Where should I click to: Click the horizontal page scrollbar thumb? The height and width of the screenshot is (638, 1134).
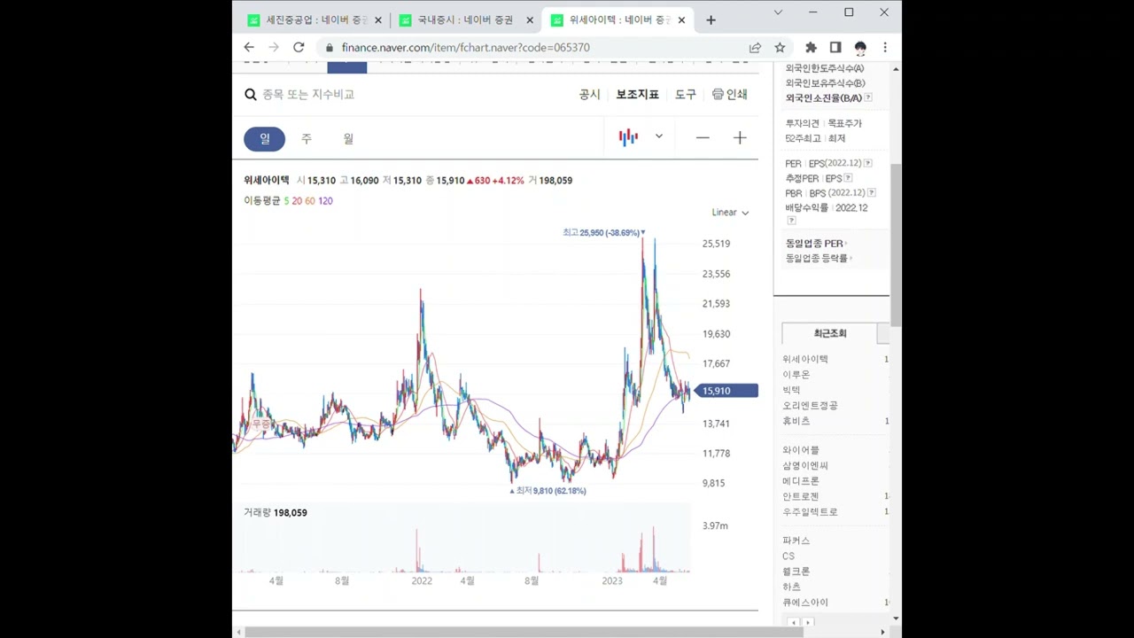coord(524,632)
